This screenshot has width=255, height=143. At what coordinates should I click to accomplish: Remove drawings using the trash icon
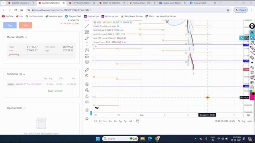[87, 110]
